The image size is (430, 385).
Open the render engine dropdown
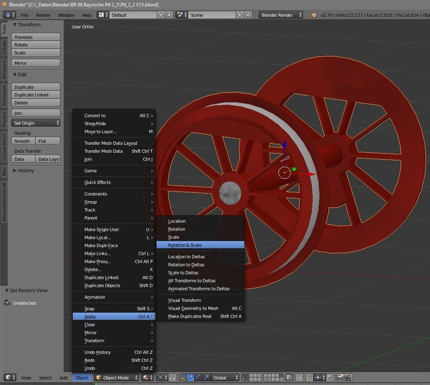[x=281, y=15]
